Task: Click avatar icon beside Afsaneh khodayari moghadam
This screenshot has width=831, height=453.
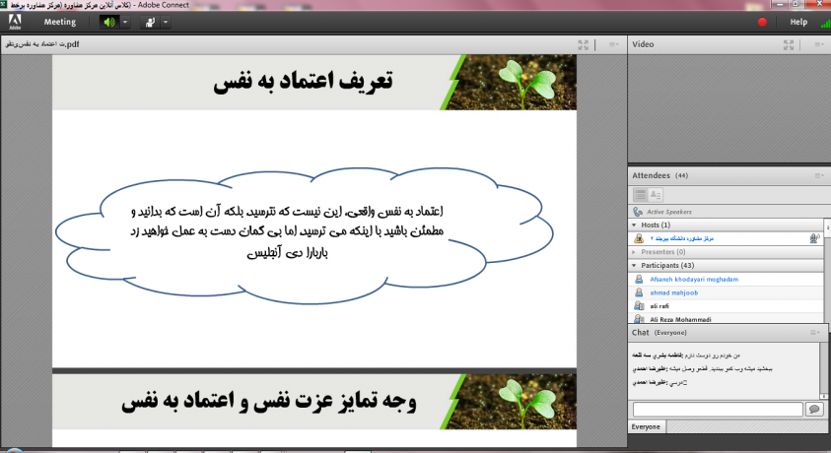Action: (x=639, y=279)
